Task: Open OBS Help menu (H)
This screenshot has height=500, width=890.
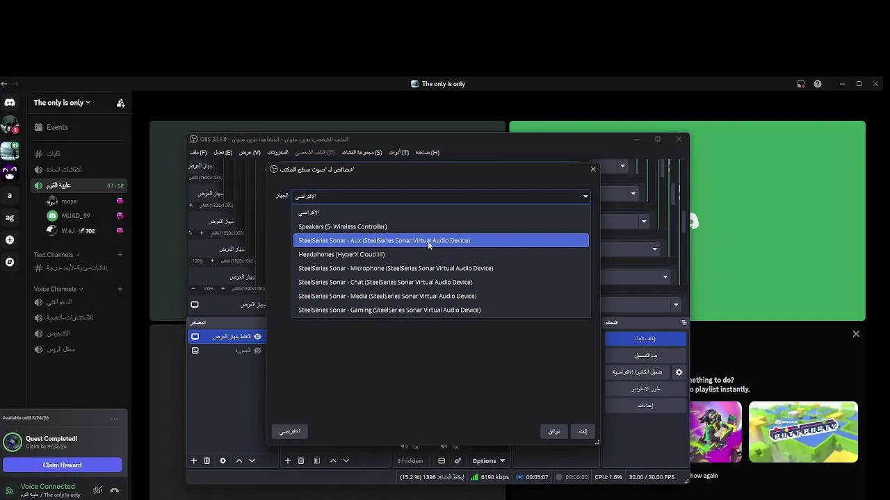Action: tap(427, 152)
